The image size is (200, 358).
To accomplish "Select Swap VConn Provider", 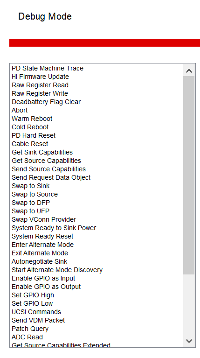I will 44,220.
